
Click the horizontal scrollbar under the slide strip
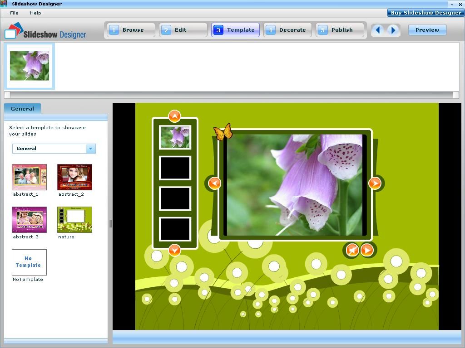232,95
